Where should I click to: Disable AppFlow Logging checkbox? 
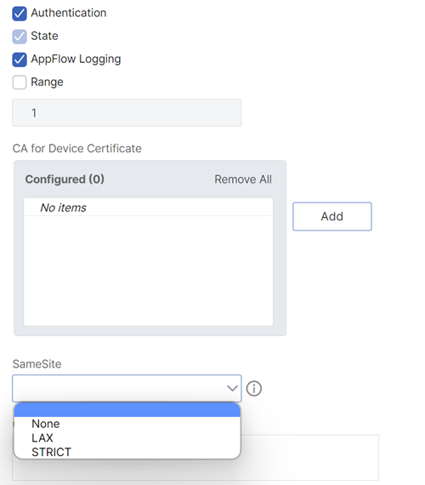tap(20, 60)
